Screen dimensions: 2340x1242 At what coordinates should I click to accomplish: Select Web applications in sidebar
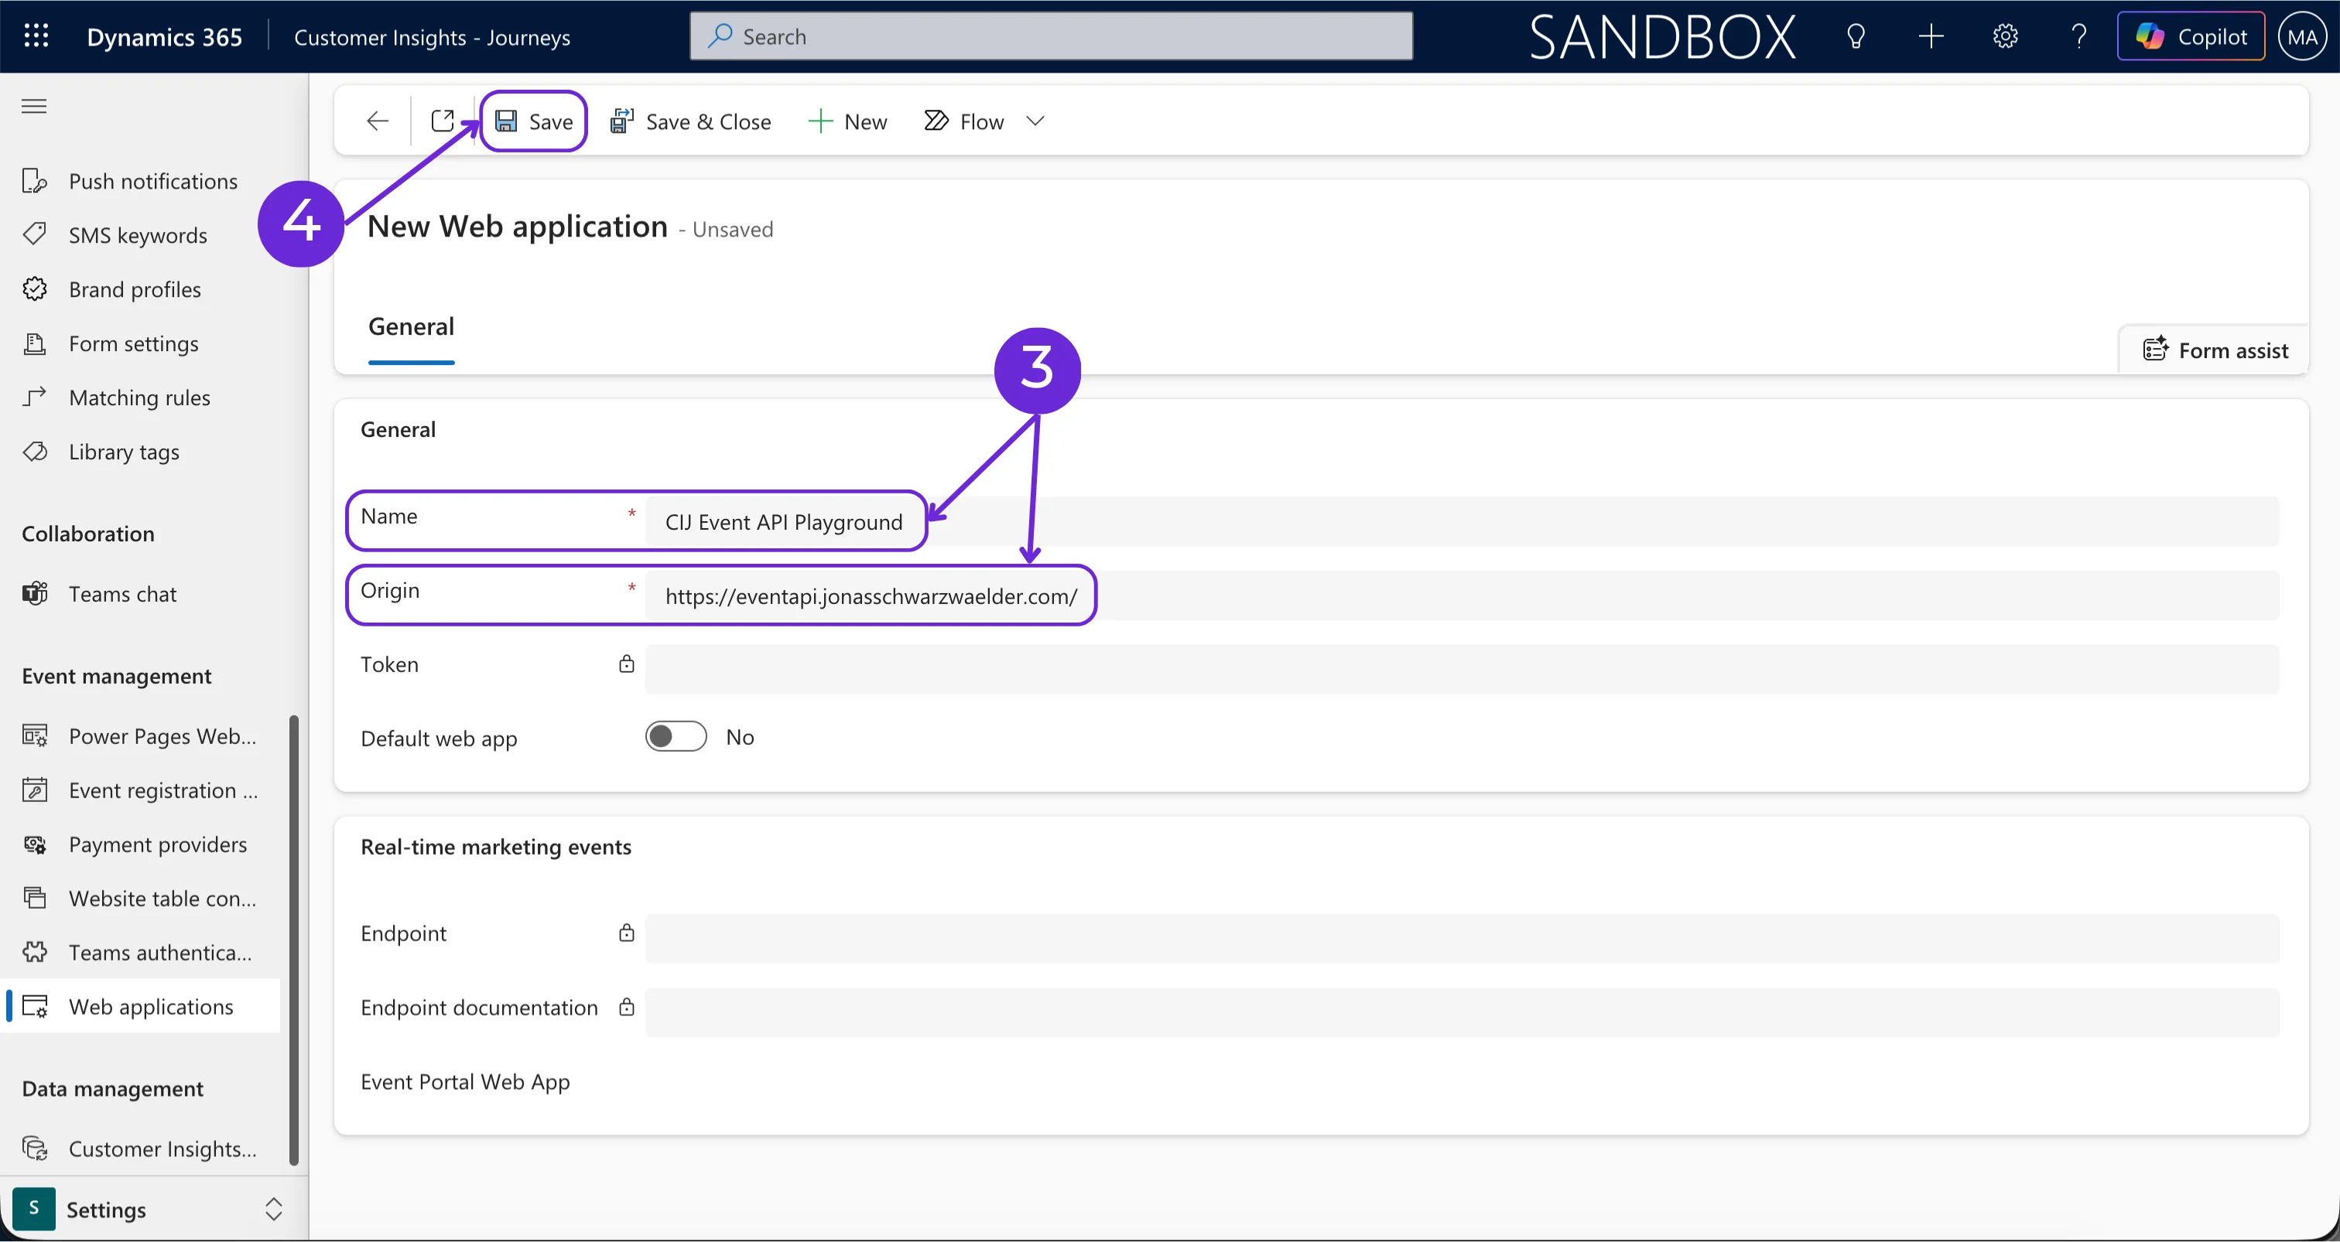coord(141,1006)
